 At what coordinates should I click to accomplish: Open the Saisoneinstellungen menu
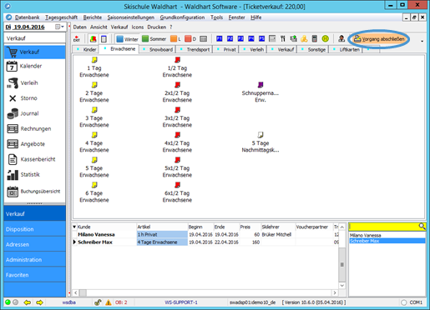point(131,17)
